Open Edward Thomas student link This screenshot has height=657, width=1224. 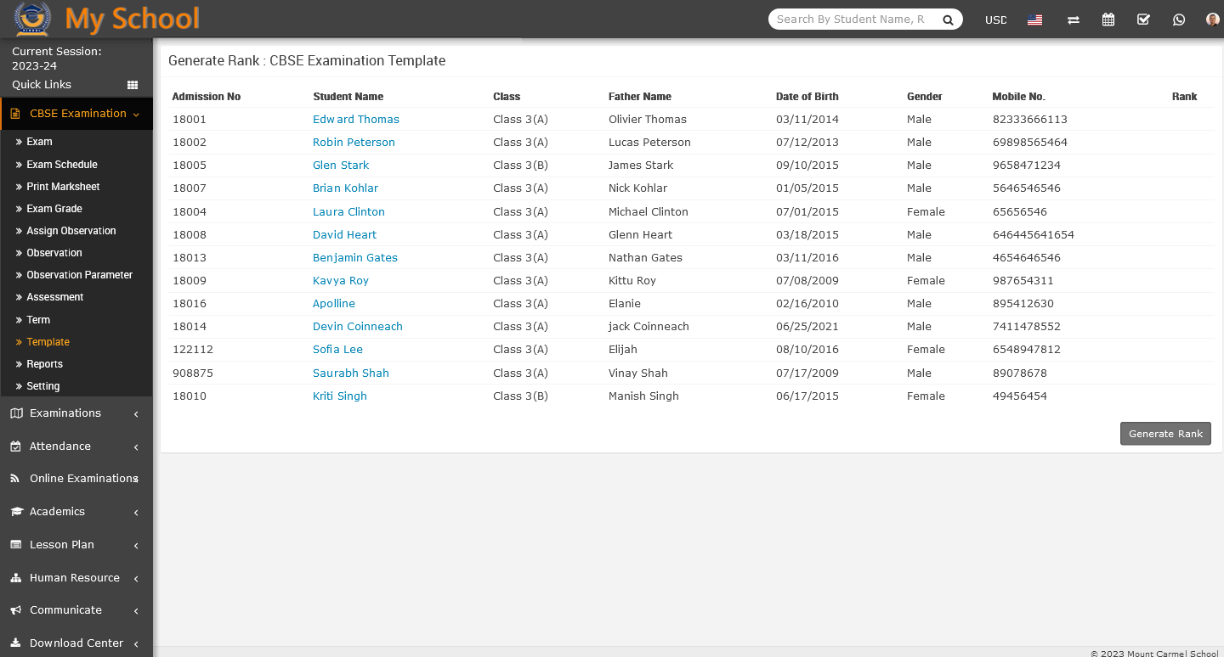(x=356, y=120)
